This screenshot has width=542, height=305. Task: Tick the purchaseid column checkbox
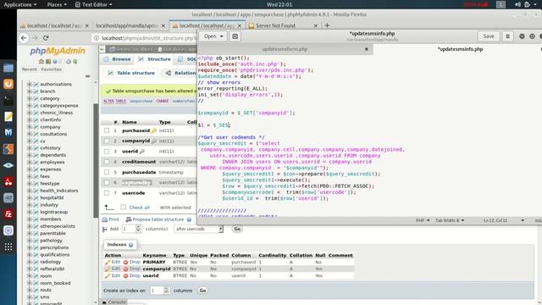(107, 130)
